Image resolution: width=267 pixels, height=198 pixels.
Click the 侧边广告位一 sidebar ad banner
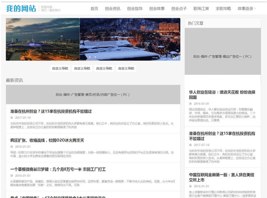tap(223, 51)
